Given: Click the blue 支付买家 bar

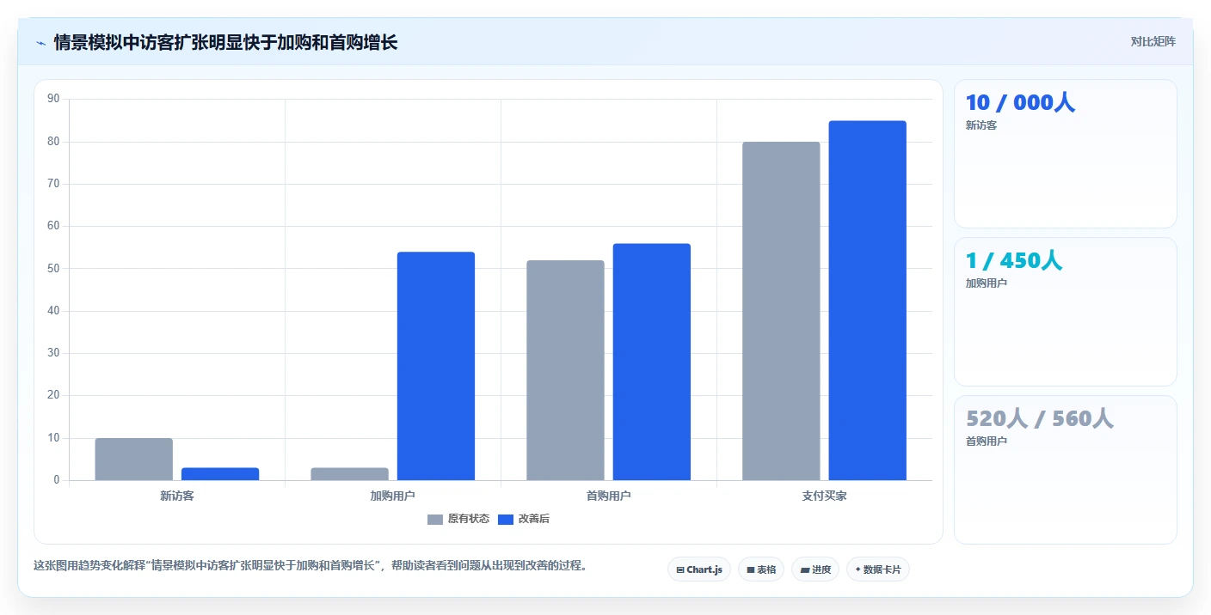Looking at the screenshot, I should (x=868, y=301).
